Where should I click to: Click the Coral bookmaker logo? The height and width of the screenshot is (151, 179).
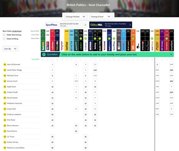coord(86,46)
